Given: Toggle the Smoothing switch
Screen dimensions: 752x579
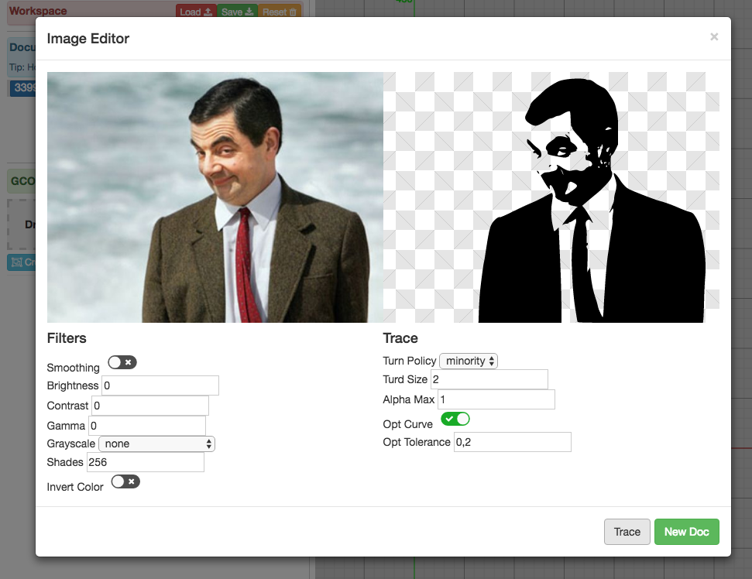Looking at the screenshot, I should point(122,362).
